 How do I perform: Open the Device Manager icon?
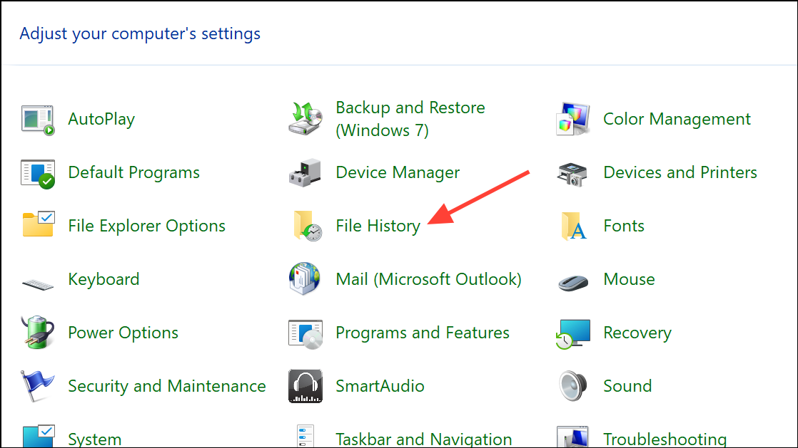click(x=306, y=173)
